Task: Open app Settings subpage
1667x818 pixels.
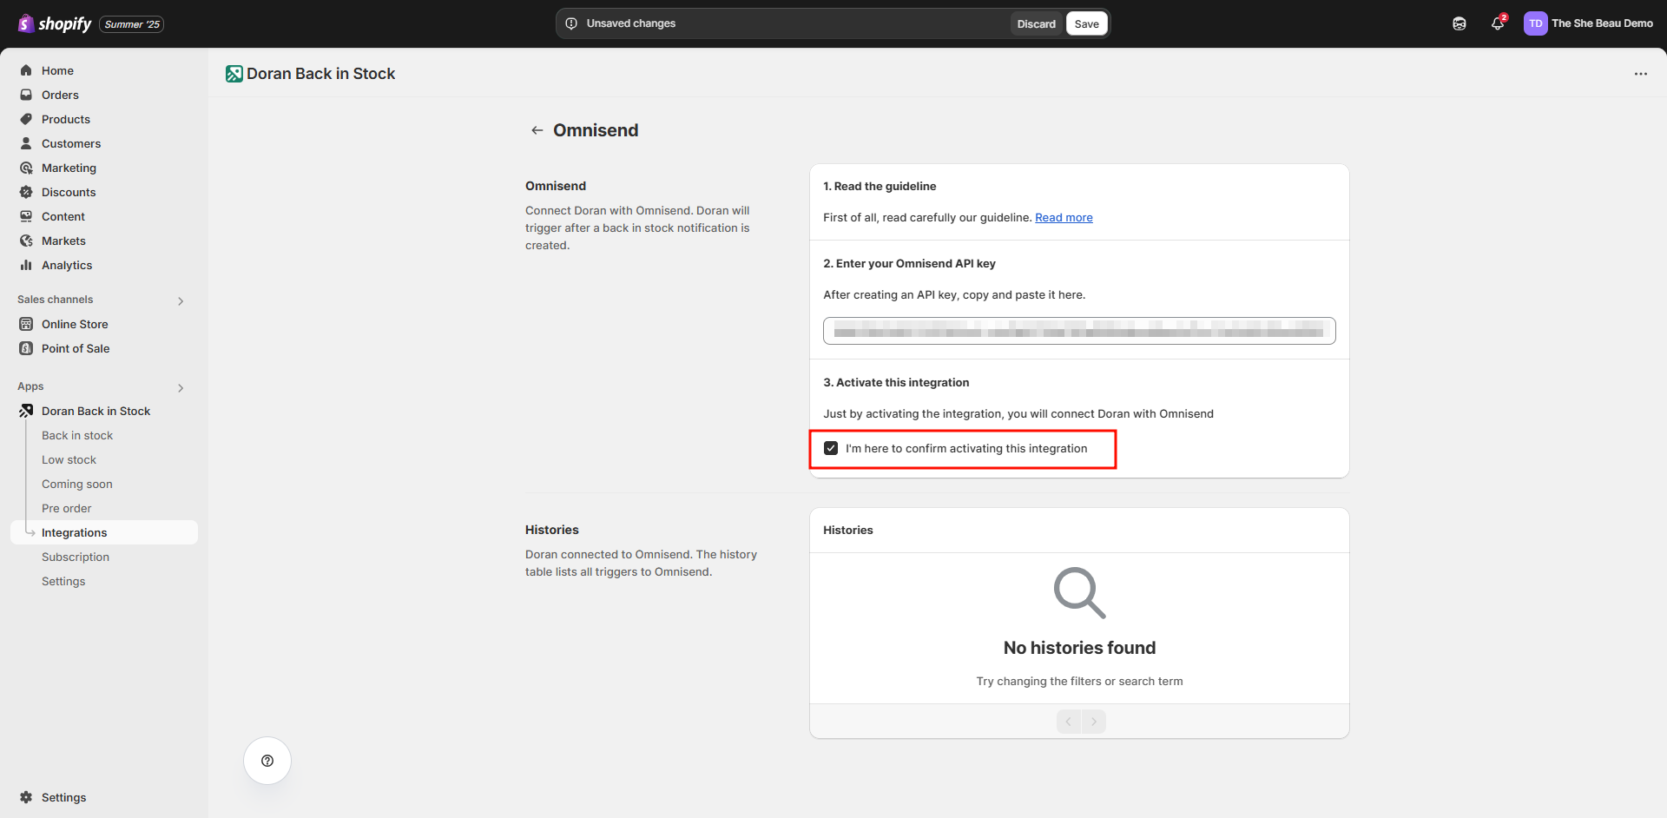Action: click(63, 581)
